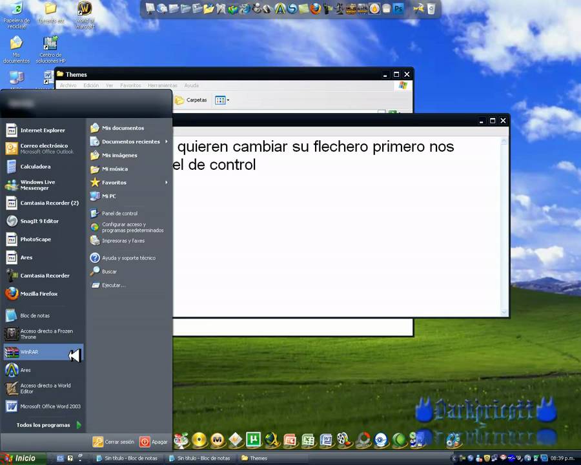Expand Documentos recientes submenu arrow
The height and width of the screenshot is (465, 581).
click(167, 141)
